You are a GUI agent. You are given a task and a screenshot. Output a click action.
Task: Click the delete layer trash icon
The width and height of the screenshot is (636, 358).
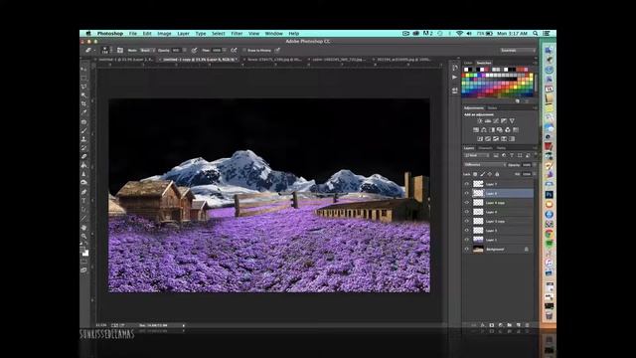point(527,325)
